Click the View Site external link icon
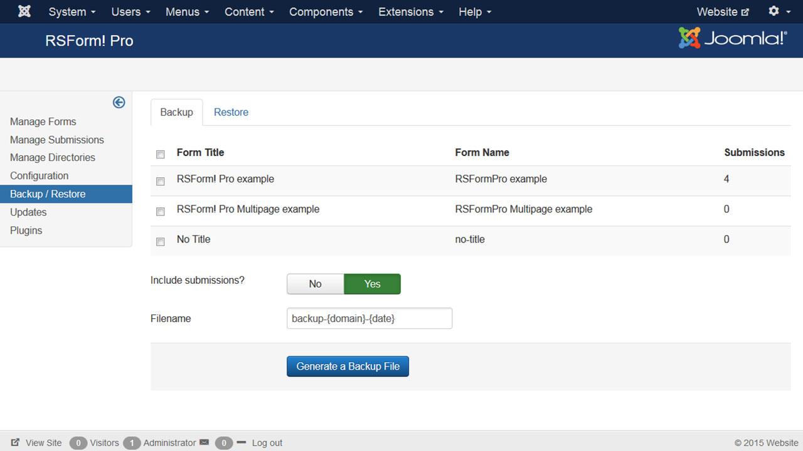This screenshot has width=803, height=451. [x=16, y=442]
